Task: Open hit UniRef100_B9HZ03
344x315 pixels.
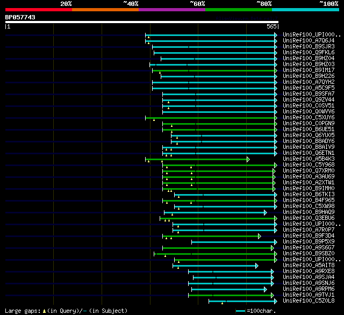Action: tap(309, 65)
